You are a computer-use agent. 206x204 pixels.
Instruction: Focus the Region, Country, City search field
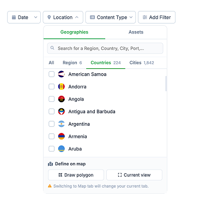pos(105,48)
